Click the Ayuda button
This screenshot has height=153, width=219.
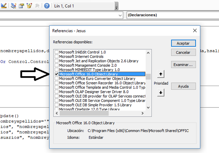(183, 86)
